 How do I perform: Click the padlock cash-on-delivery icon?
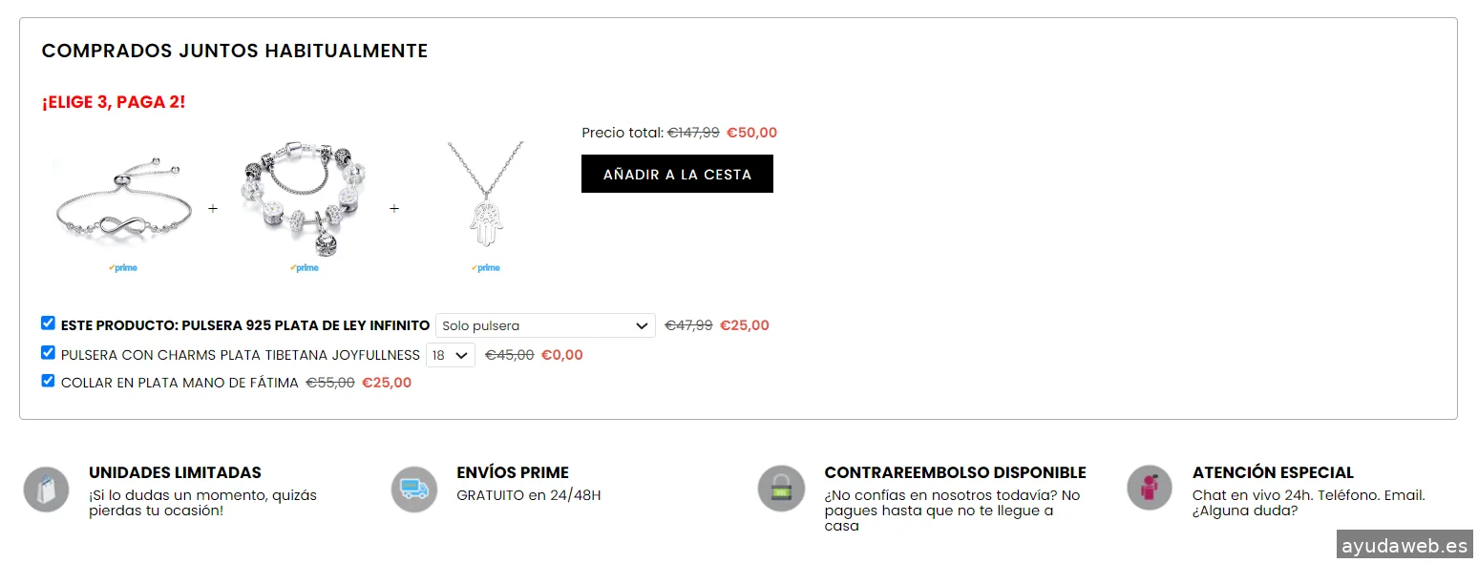781,490
